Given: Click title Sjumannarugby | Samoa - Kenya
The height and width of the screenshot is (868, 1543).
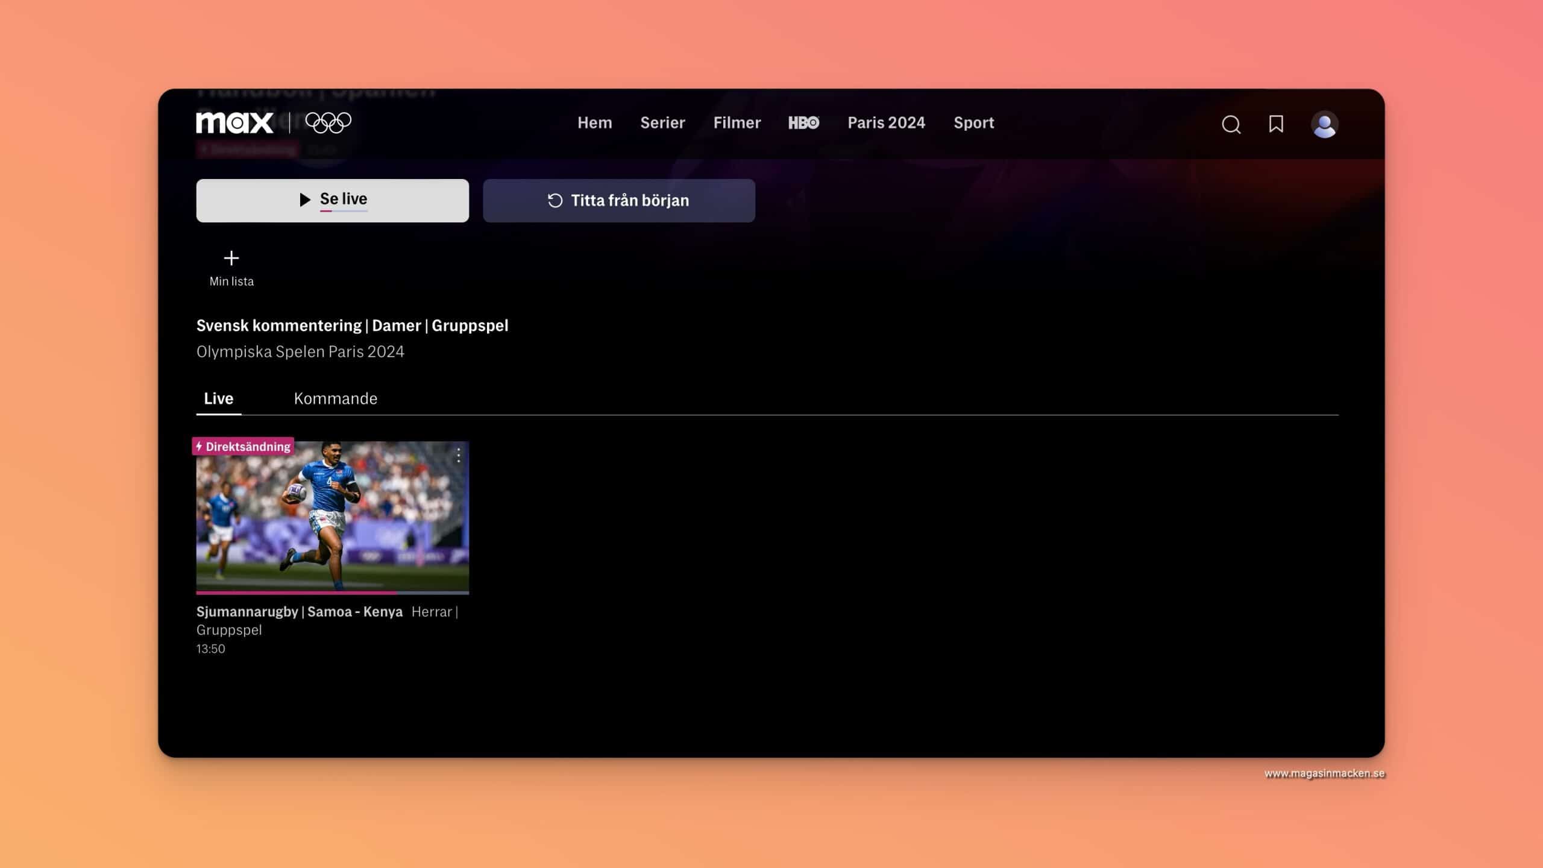Looking at the screenshot, I should pos(300,611).
